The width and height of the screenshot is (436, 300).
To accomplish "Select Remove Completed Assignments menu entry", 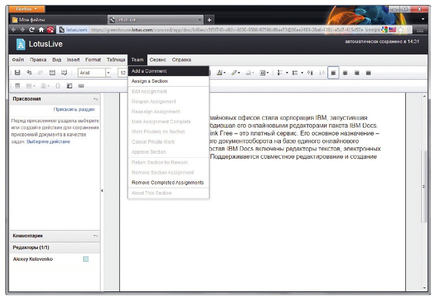I will tap(167, 183).
